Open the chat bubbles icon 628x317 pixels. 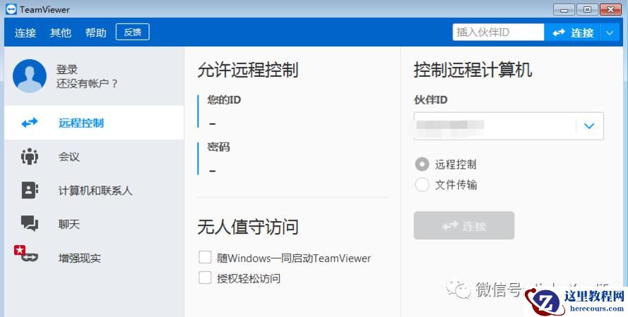point(29,223)
